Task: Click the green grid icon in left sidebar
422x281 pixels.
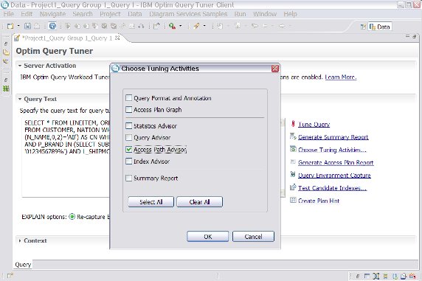Action: tap(6, 89)
